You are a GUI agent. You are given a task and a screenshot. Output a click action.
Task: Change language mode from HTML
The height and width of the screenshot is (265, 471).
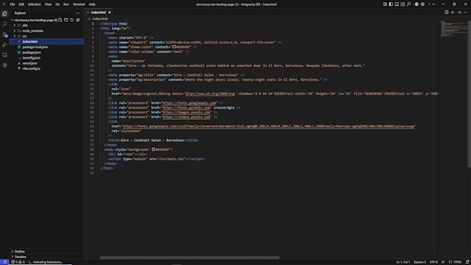click(457, 262)
